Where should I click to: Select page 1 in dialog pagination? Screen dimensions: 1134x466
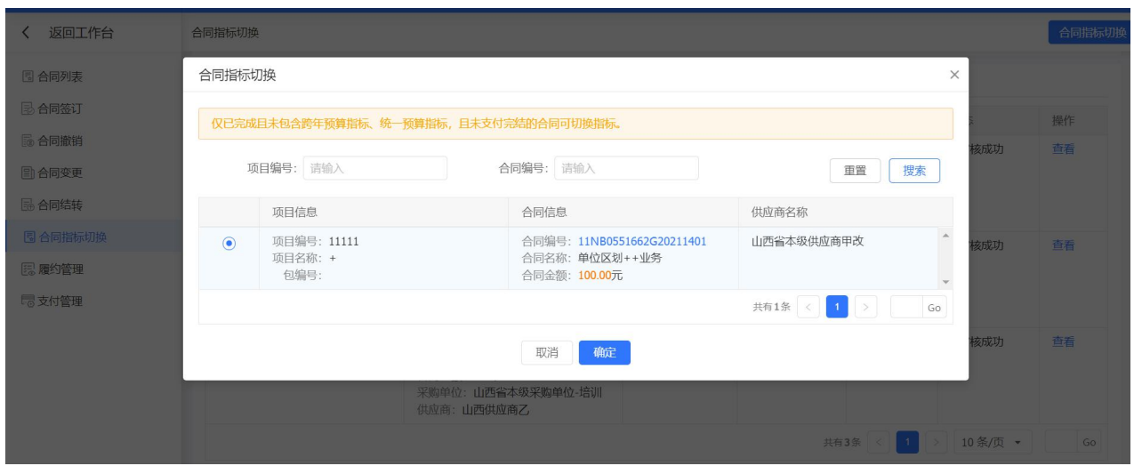pos(837,307)
